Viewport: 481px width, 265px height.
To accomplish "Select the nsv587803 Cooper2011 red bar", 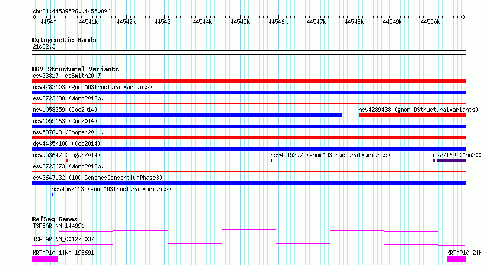I will coord(249,138).
